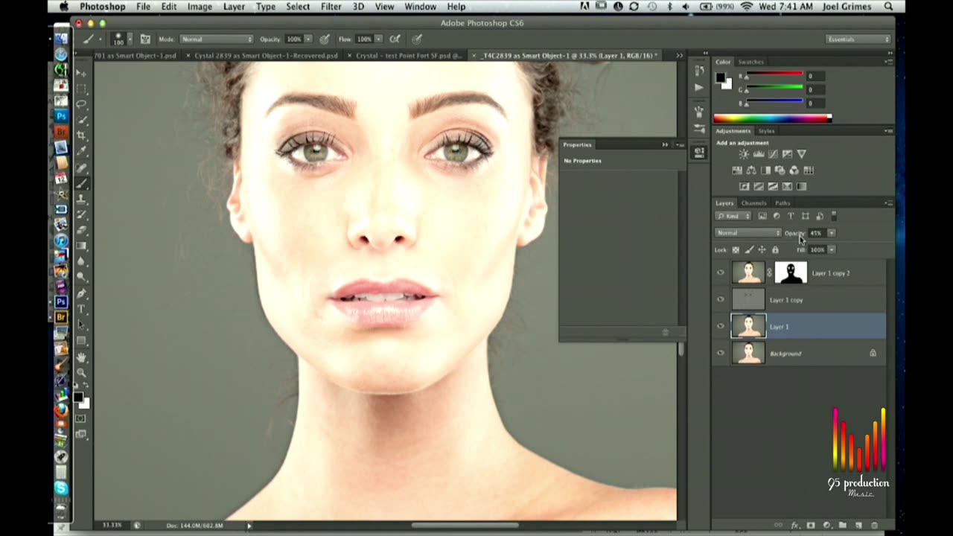953x536 pixels.
Task: Select the Hand tool
Action: [82, 356]
